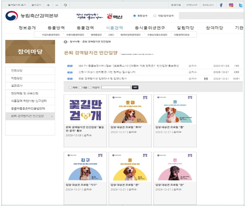Click the board search text field
The height and width of the screenshot is (206, 247).
(x=116, y=88)
